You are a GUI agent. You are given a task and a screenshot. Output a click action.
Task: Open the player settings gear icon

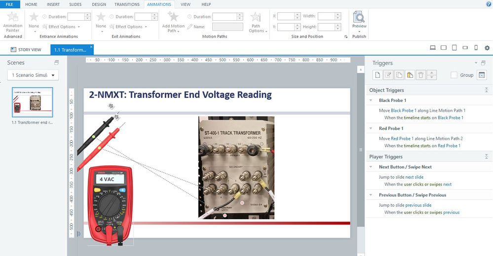(487, 48)
